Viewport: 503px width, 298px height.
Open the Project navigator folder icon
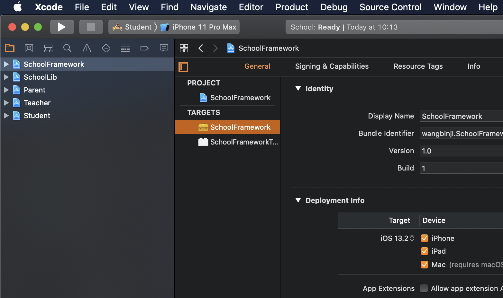pos(10,48)
